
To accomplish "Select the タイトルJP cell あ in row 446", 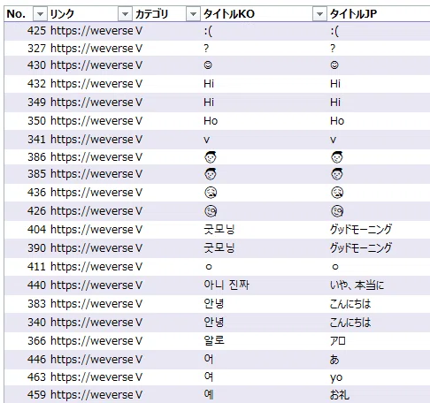I will tap(334, 360).
